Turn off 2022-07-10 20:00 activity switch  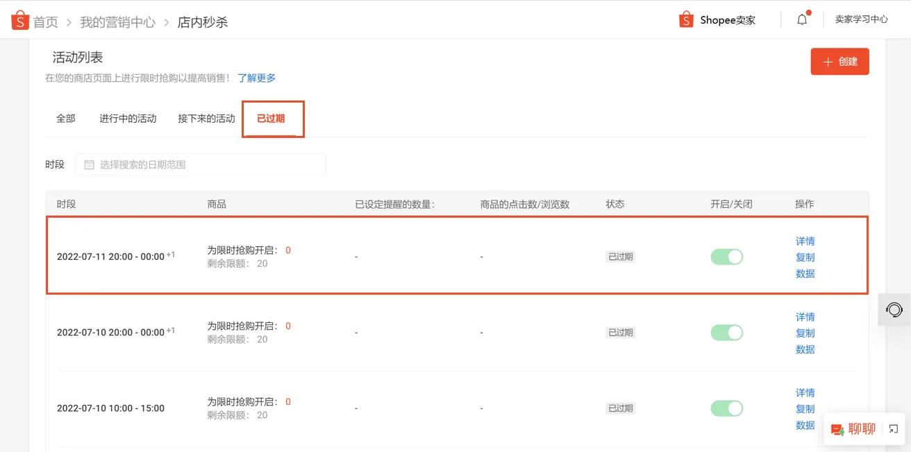[x=726, y=332]
